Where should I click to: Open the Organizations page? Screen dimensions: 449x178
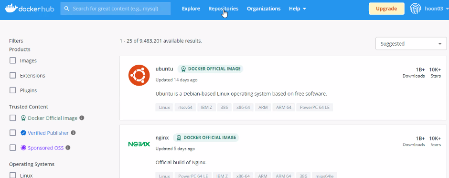(x=264, y=9)
